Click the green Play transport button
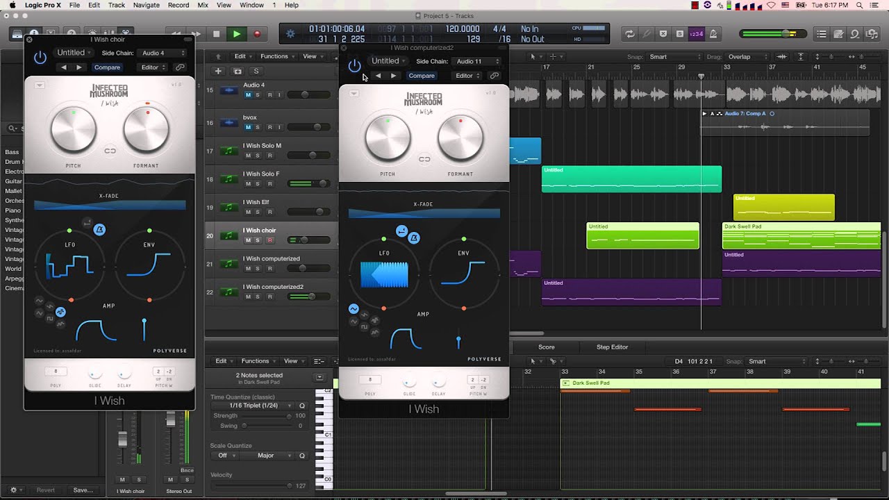 237,33
